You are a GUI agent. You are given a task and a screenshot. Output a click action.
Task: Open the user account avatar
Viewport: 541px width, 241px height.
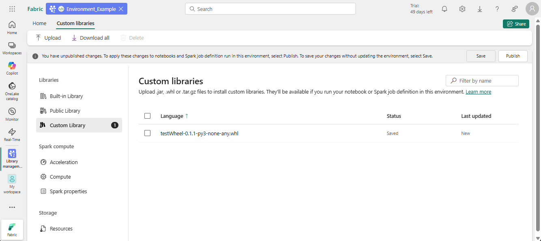(532, 9)
